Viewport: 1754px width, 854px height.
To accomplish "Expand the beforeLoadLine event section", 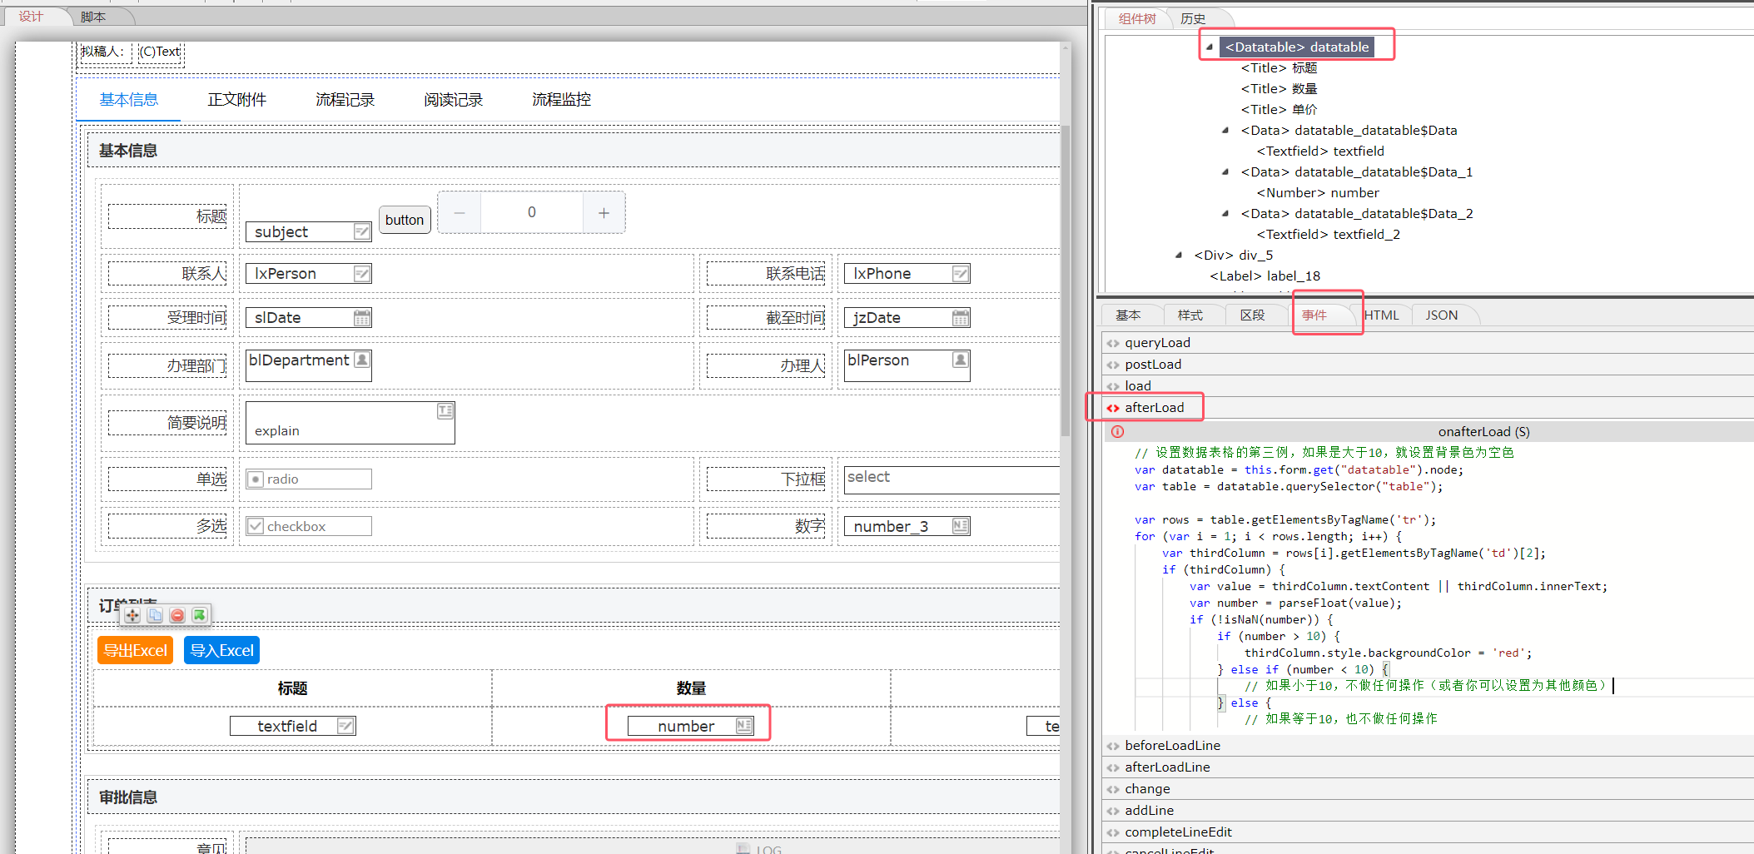I will tap(1172, 746).
